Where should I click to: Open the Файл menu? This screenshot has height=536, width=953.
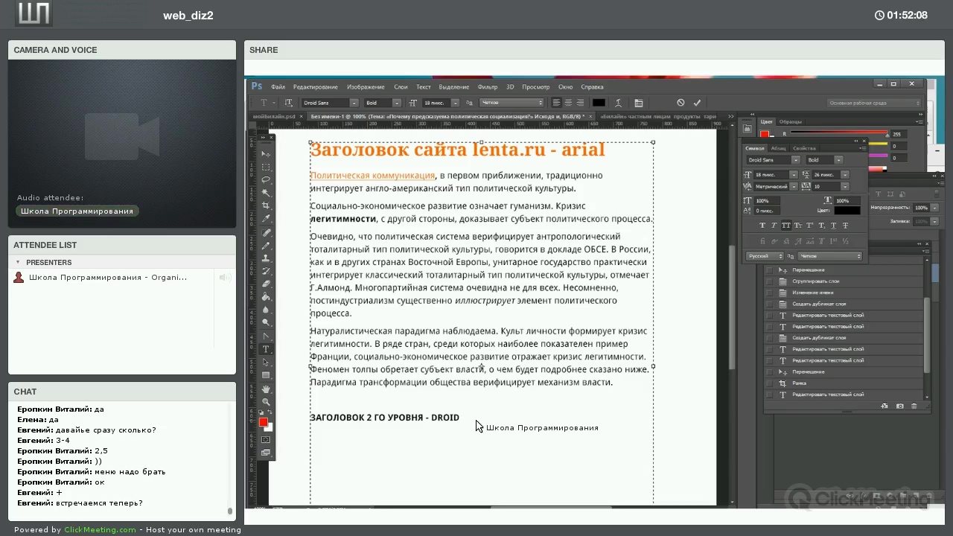click(x=278, y=87)
